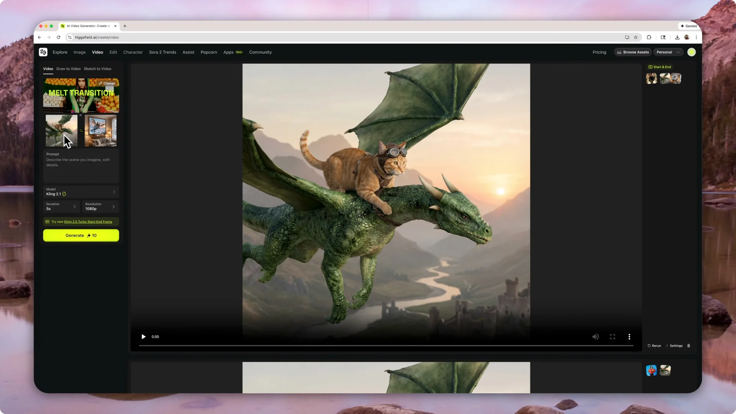Switch to the Sketch to Video tab
The image size is (736, 414).
tap(97, 69)
